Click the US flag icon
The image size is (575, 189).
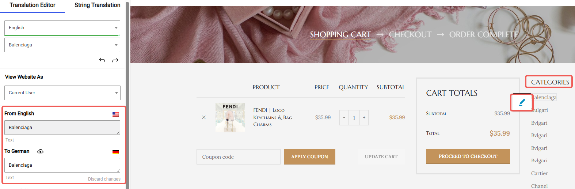116,114
